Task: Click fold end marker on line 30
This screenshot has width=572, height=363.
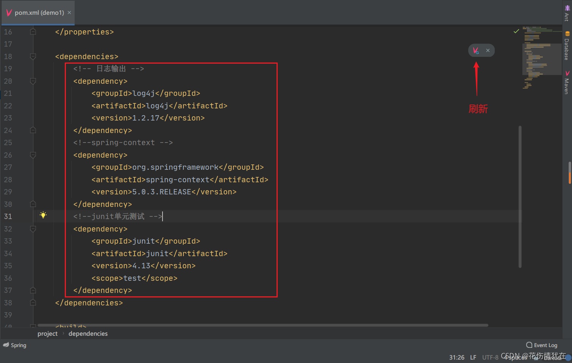Action: (33, 204)
